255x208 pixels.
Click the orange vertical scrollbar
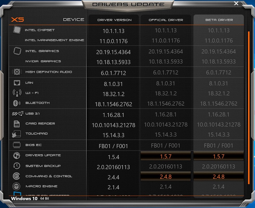click(249, 108)
